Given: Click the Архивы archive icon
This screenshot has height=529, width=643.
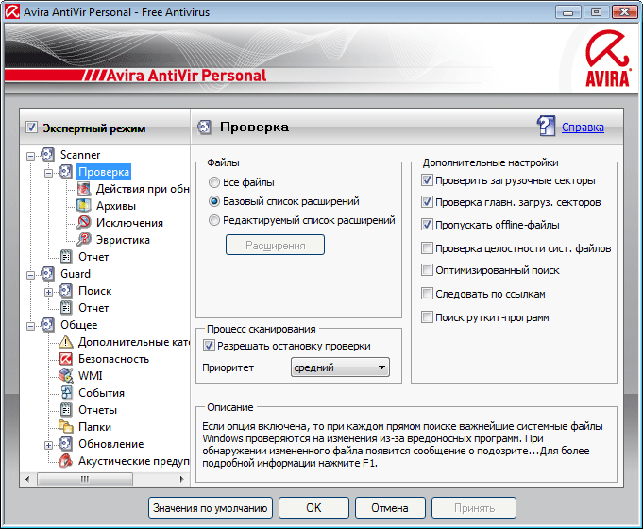Looking at the screenshot, I should click(x=84, y=206).
